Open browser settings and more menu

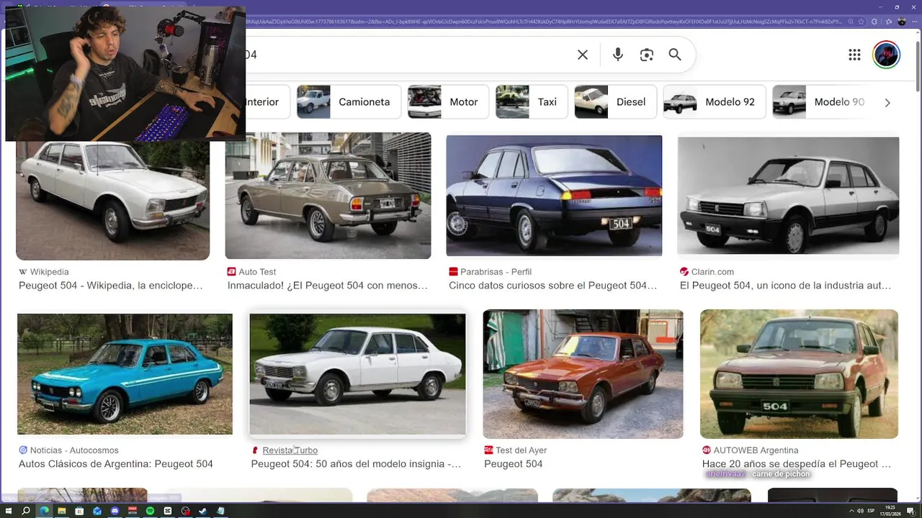click(915, 22)
